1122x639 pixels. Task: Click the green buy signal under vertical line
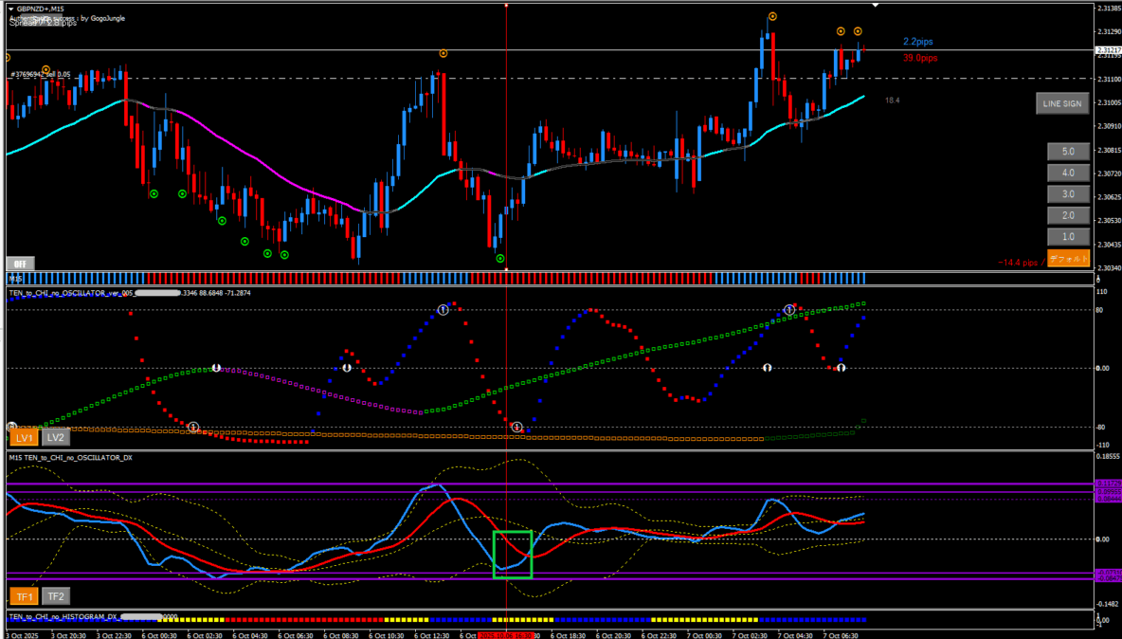click(500, 258)
